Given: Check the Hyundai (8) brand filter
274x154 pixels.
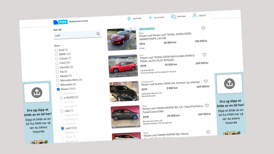Looking at the screenshot, I should (x=57, y=67).
